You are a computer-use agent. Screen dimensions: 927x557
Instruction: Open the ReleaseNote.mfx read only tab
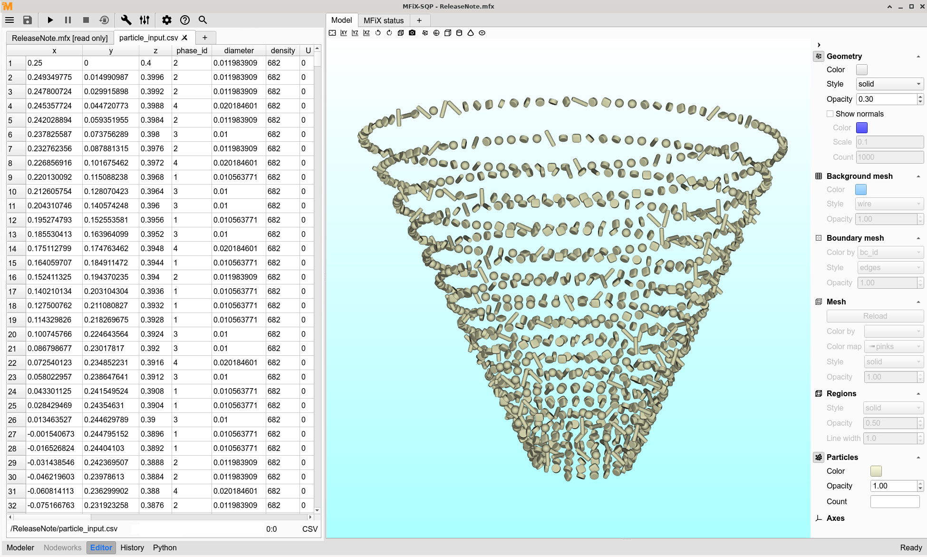point(59,38)
